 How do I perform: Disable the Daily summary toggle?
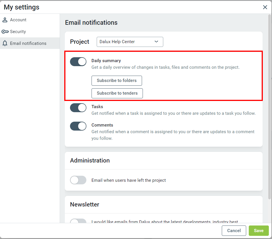pos(78,62)
